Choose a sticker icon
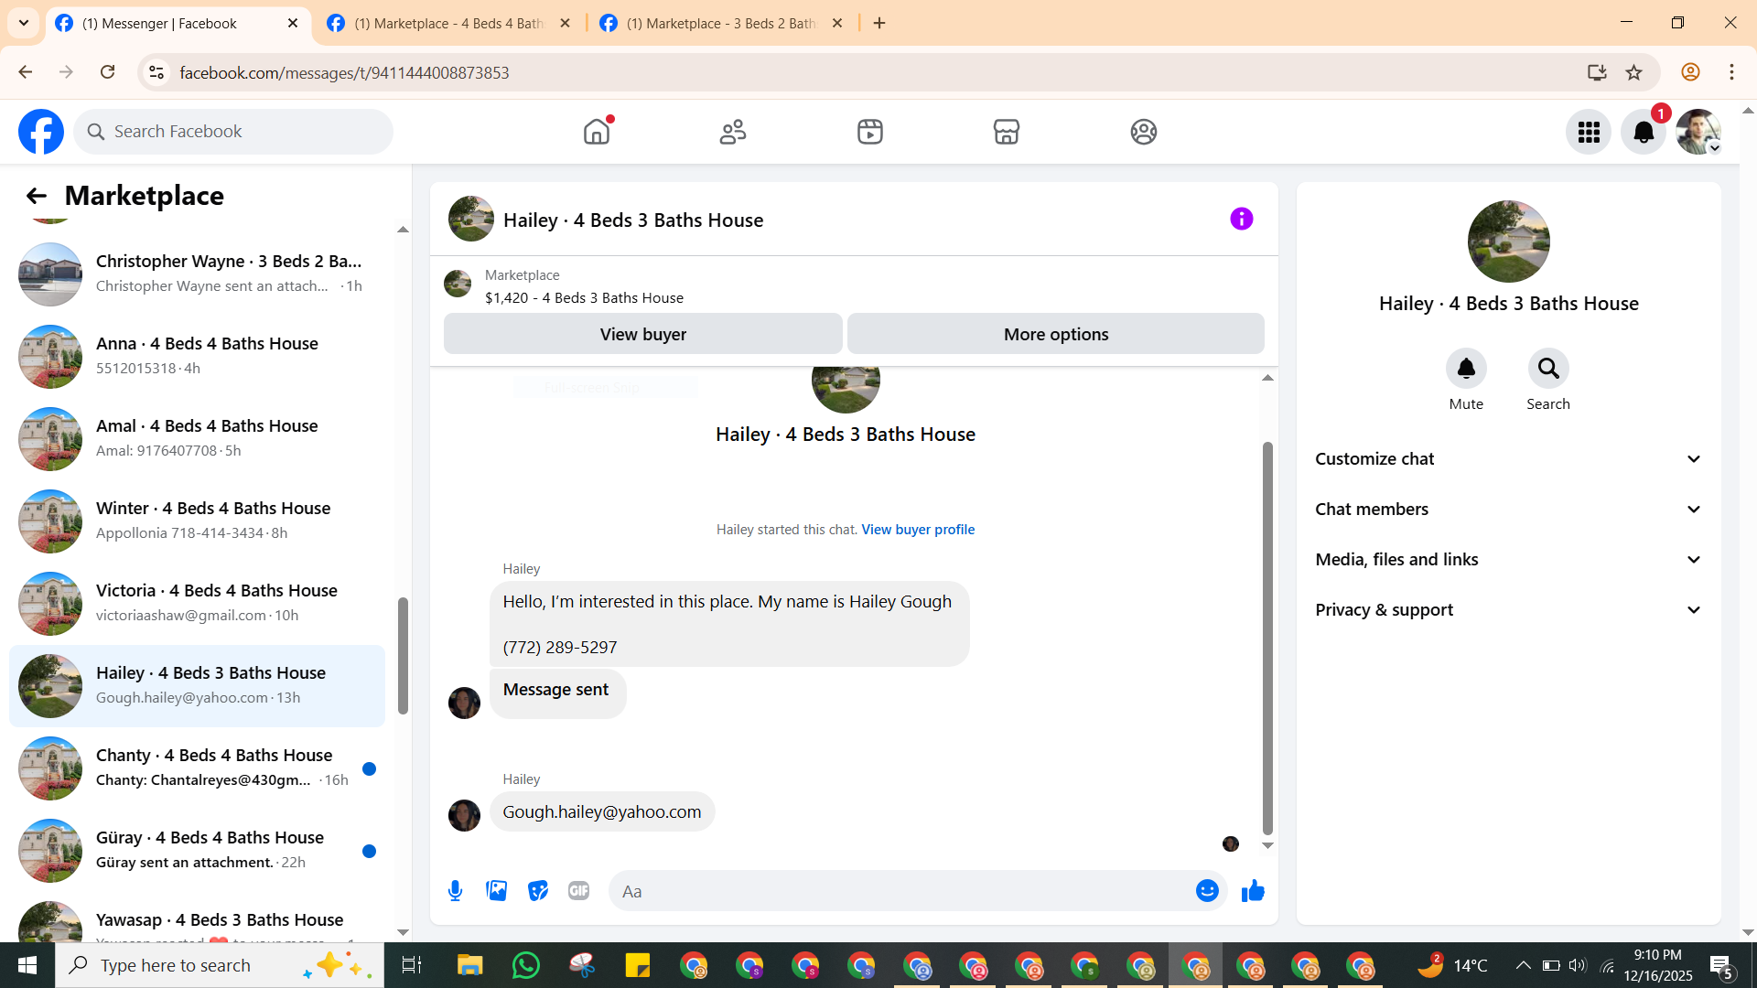The width and height of the screenshot is (1757, 988). pyautogui.click(x=538, y=891)
